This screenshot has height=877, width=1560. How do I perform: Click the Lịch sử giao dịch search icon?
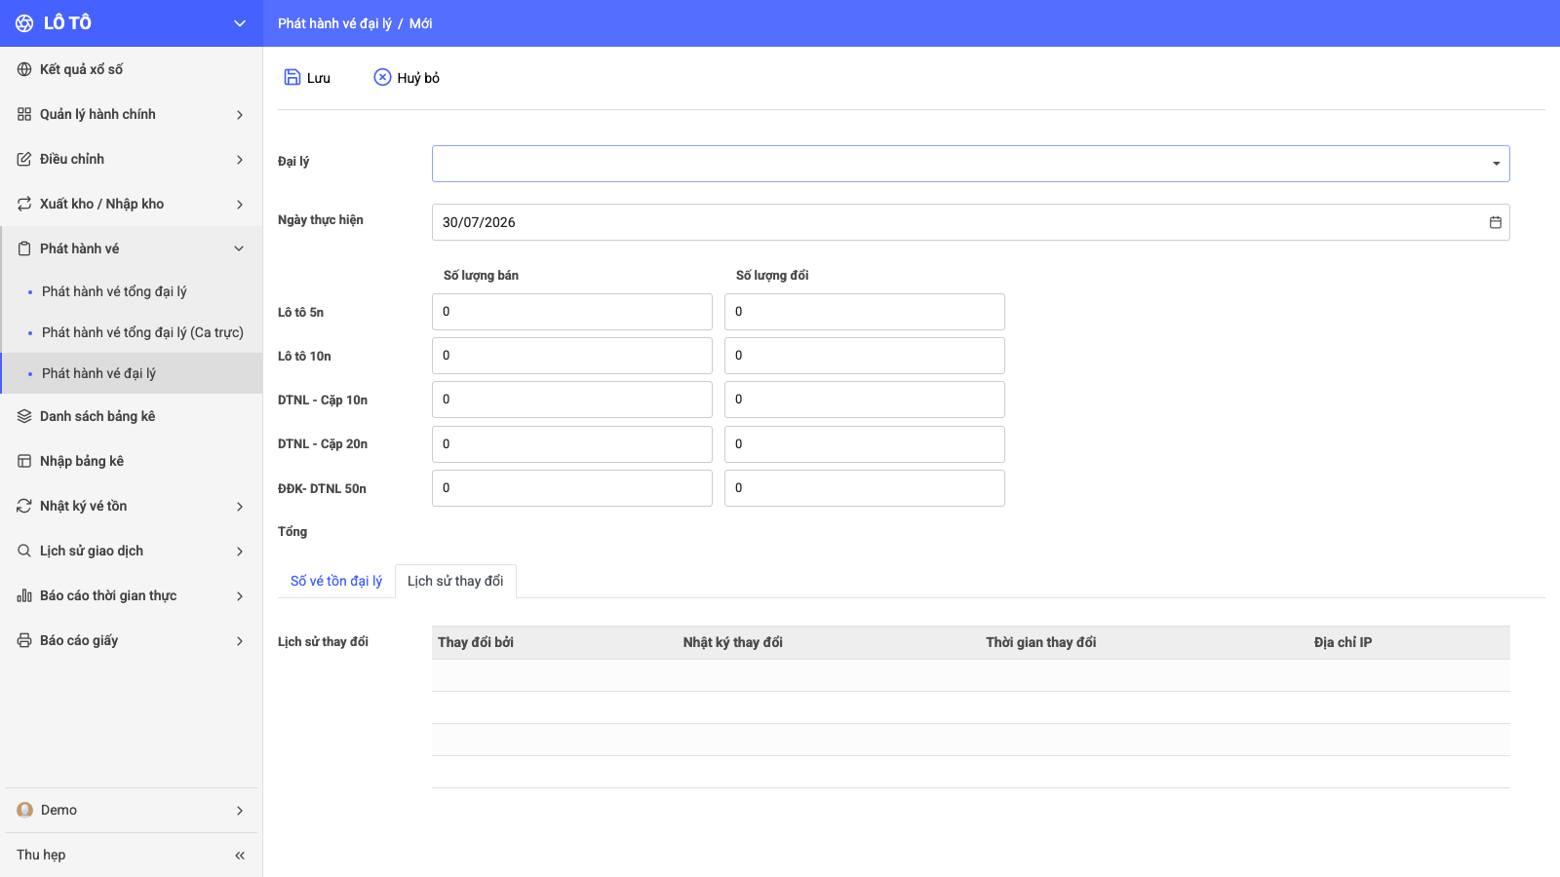24,551
